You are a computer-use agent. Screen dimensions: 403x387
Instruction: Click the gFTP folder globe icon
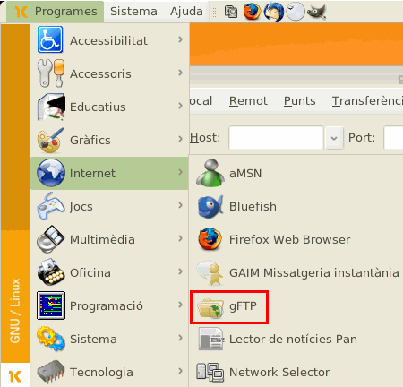tap(210, 307)
